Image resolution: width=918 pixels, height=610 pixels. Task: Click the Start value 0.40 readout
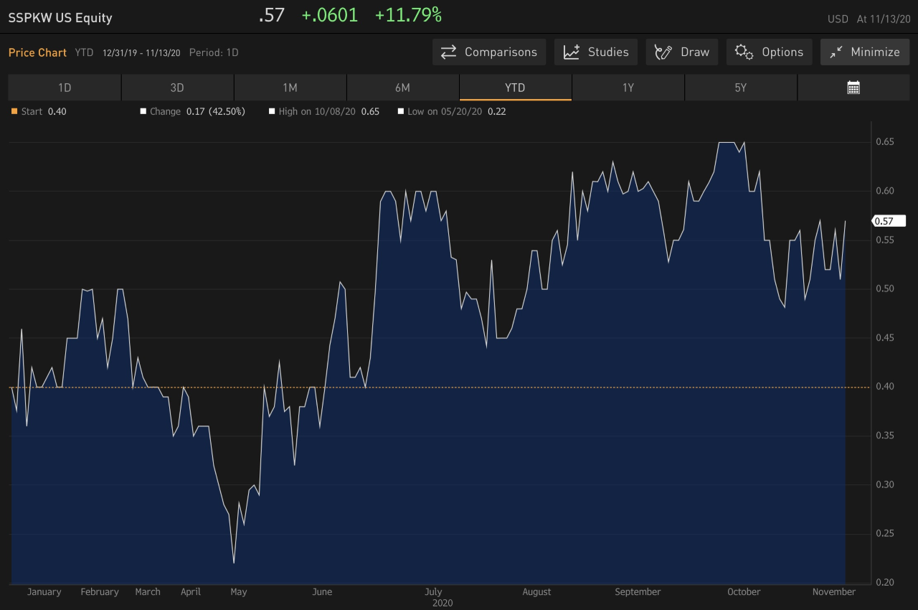click(57, 111)
